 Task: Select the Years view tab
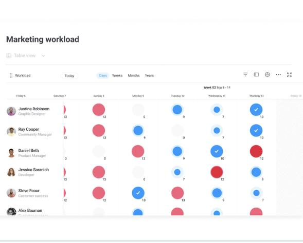point(149,75)
